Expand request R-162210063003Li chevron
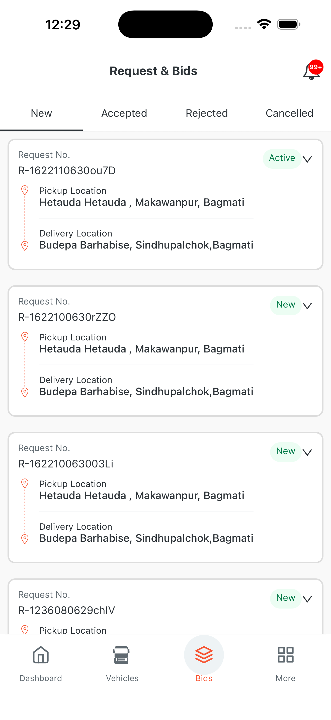This screenshot has width=331, height=720. [x=307, y=453]
